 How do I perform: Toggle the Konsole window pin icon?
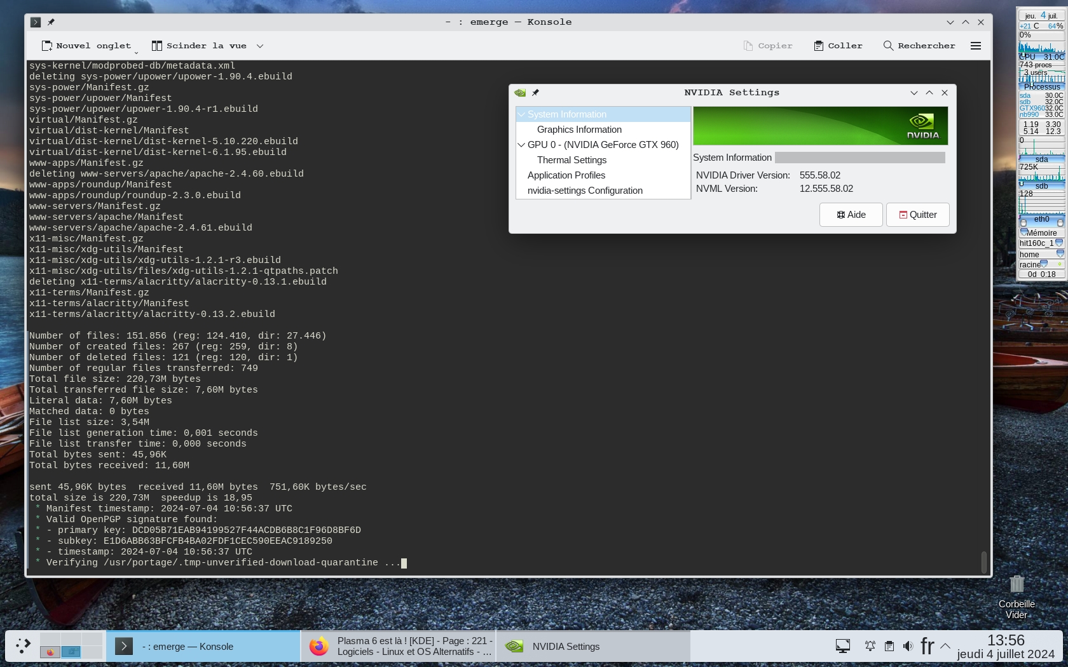(x=51, y=22)
